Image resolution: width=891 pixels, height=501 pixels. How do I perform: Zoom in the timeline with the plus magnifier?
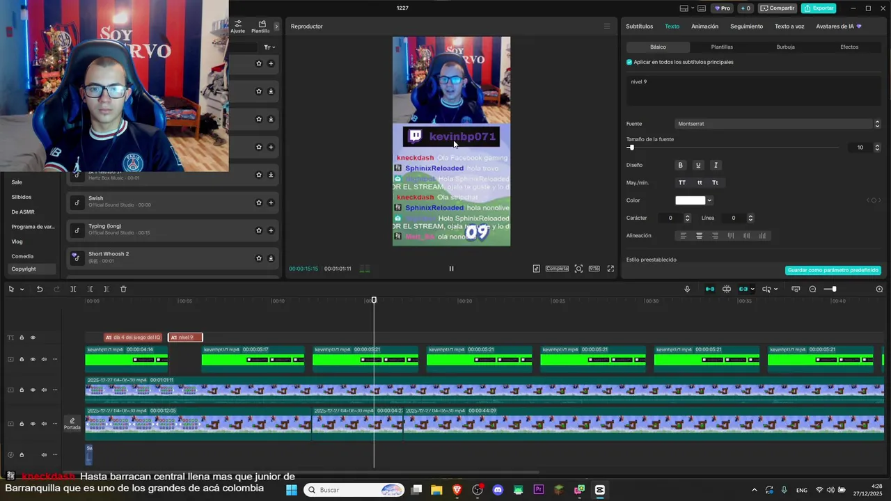click(879, 289)
